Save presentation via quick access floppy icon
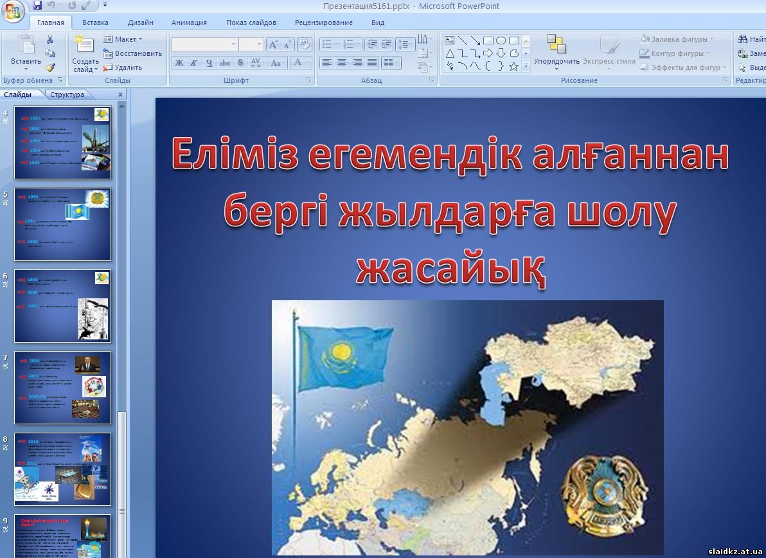 click(37, 6)
